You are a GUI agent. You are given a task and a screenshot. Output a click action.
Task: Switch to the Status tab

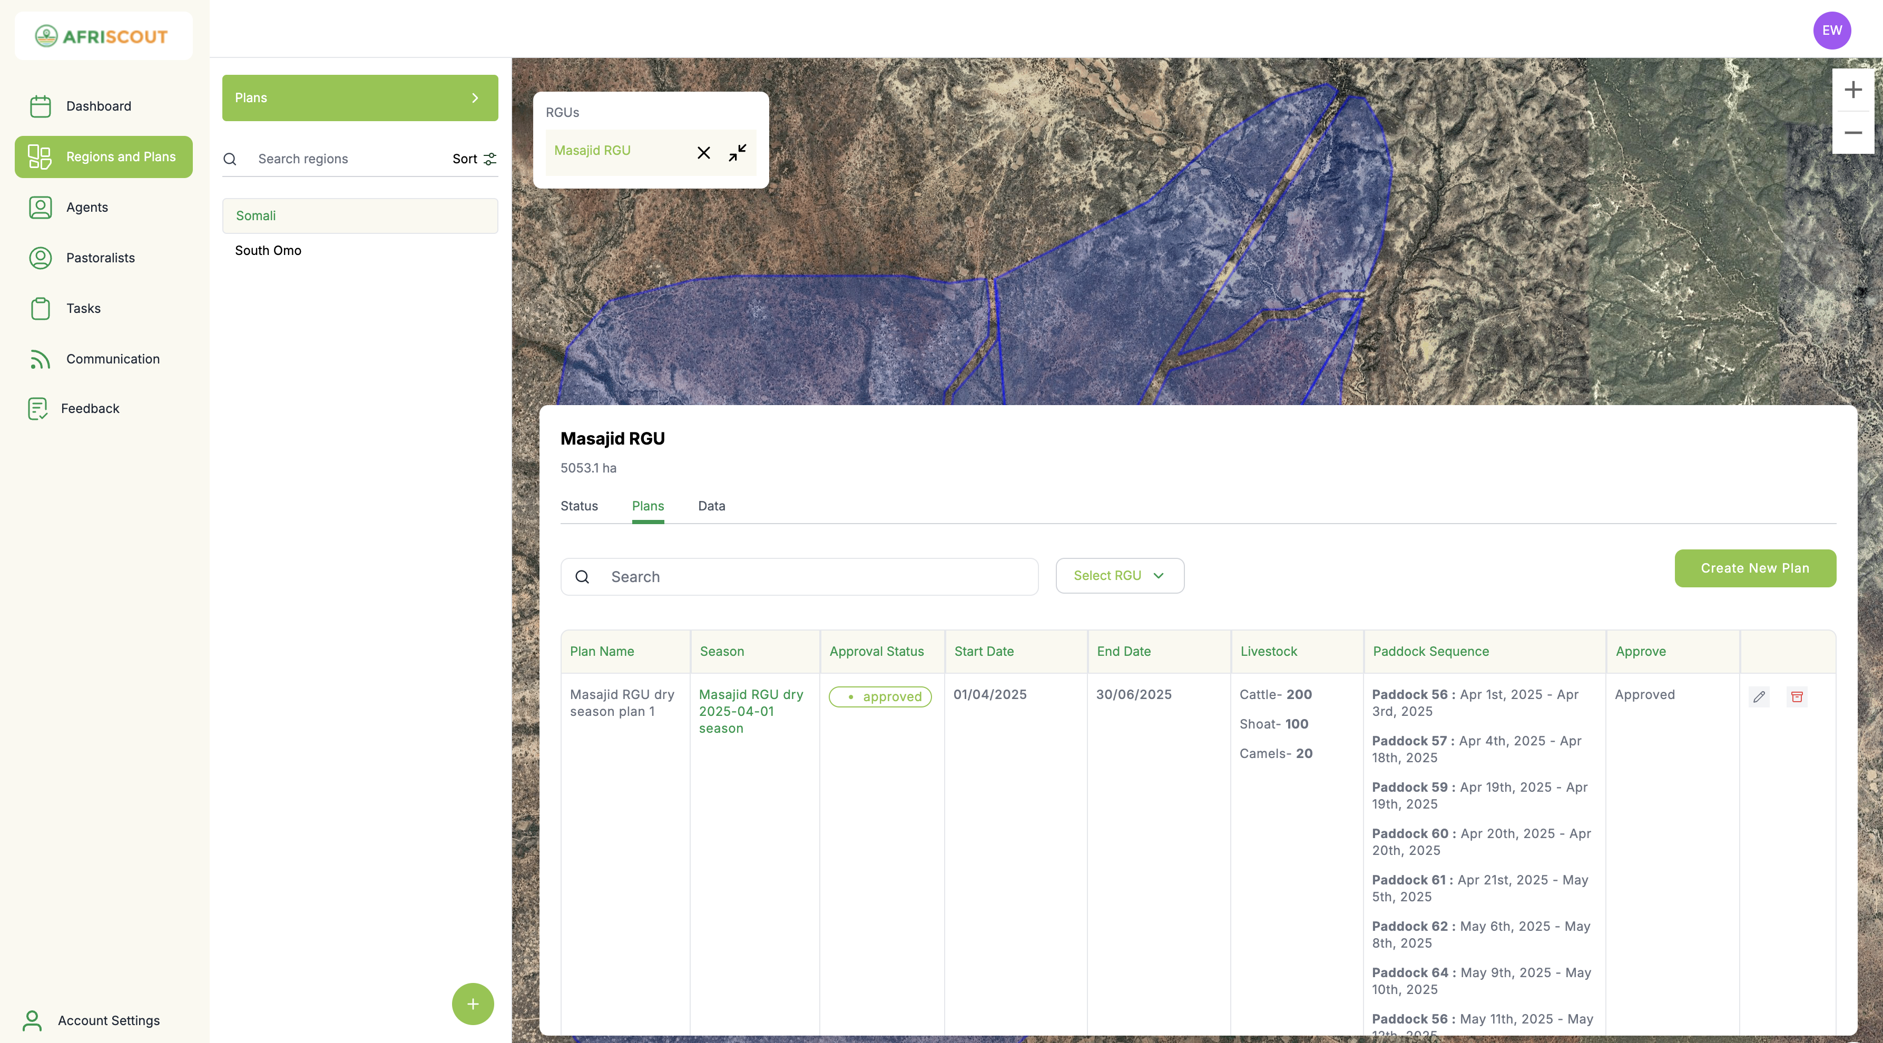(579, 506)
